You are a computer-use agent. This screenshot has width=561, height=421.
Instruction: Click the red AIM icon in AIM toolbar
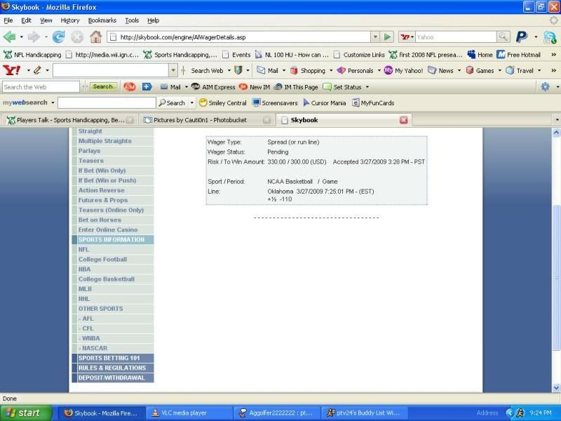click(130, 86)
